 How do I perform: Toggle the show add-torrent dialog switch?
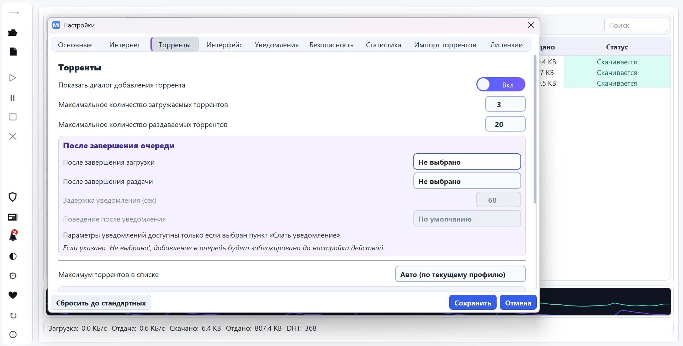coord(501,85)
